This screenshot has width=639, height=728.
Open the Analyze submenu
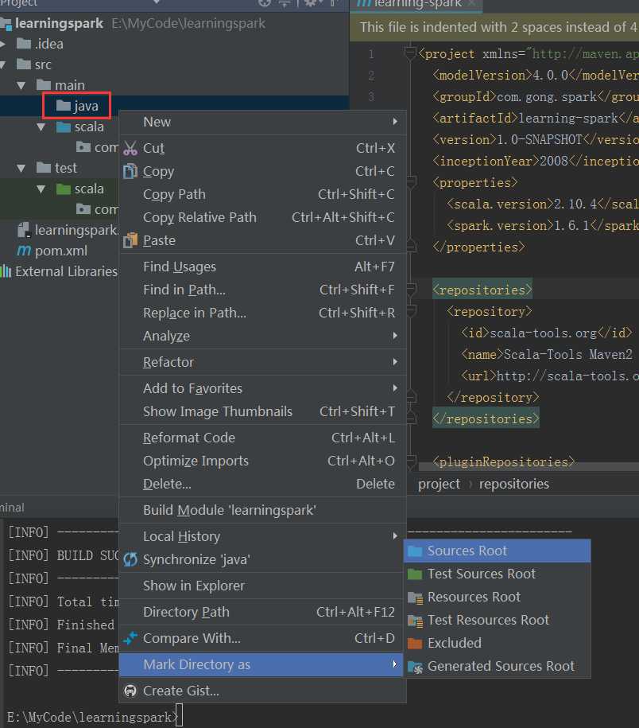pyautogui.click(x=263, y=336)
